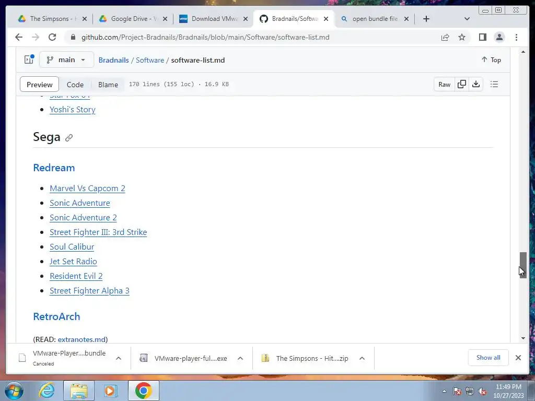This screenshot has height=401, width=535.
Task: Reload the GitHub page
Action: (x=52, y=37)
